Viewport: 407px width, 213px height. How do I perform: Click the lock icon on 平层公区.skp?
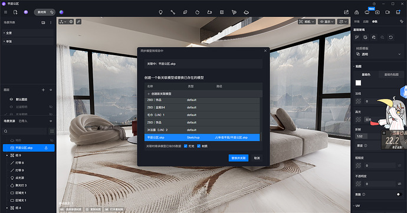[x=46, y=148]
